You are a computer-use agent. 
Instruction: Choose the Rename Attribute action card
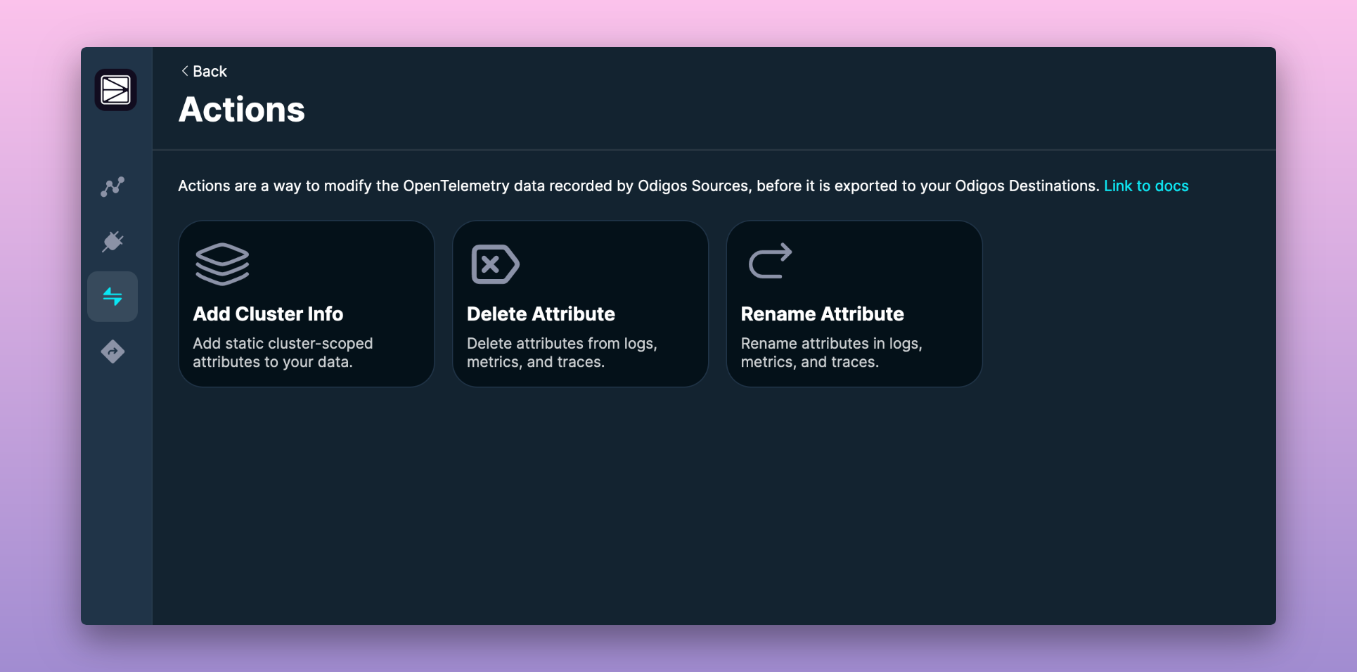pyautogui.click(x=853, y=304)
